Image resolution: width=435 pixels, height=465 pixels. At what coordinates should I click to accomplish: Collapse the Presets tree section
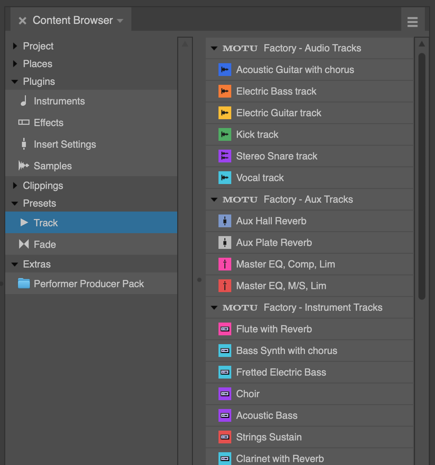[x=15, y=203]
